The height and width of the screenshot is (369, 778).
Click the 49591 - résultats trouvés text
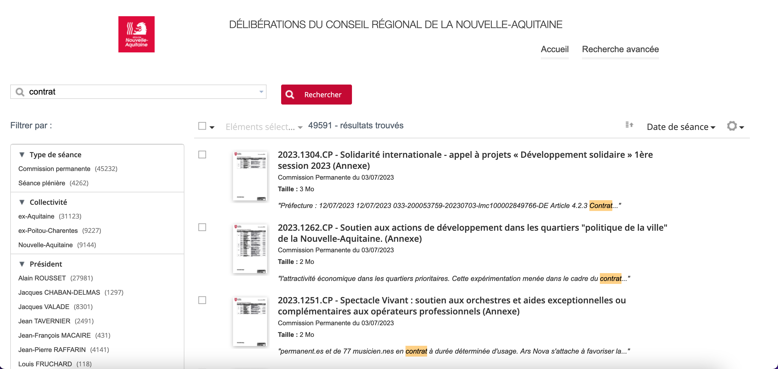[356, 126]
